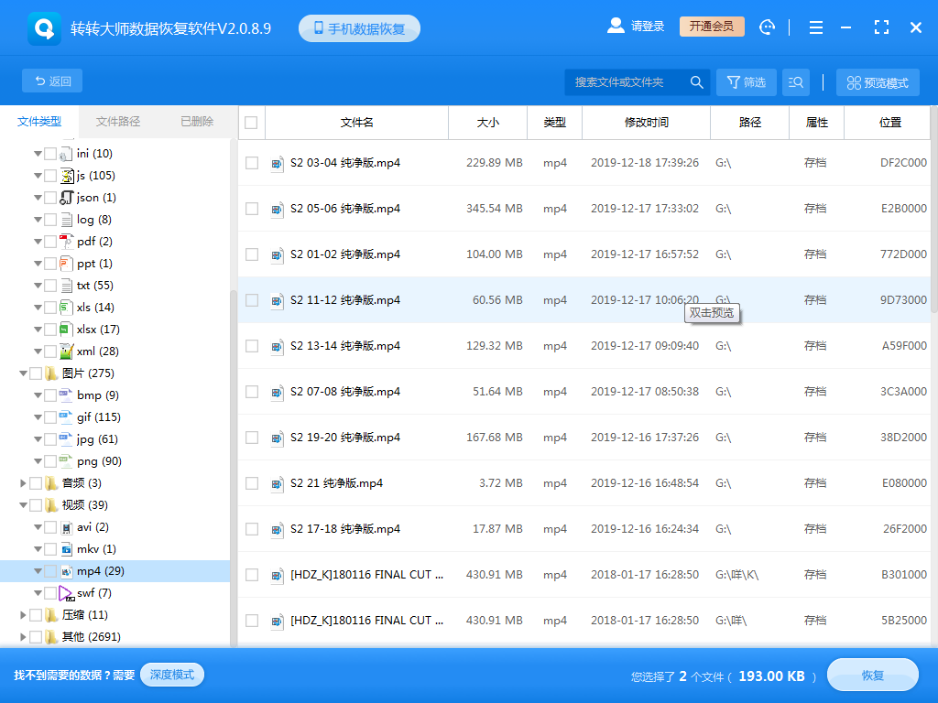
Task: Sort by the 修改时间 column header
Action: point(646,123)
